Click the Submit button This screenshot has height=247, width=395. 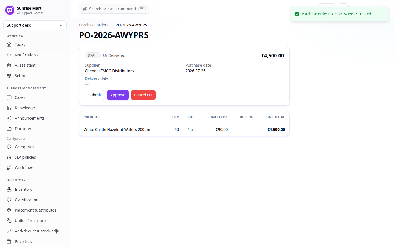pyautogui.click(x=95, y=95)
